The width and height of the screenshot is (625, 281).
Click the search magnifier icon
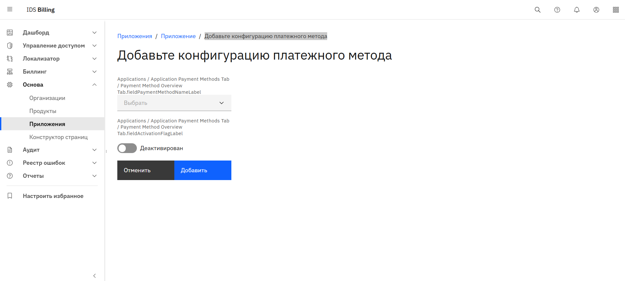537,10
